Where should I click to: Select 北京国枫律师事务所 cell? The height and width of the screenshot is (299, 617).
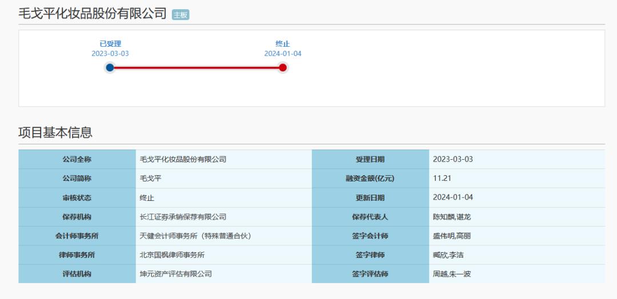(223, 255)
